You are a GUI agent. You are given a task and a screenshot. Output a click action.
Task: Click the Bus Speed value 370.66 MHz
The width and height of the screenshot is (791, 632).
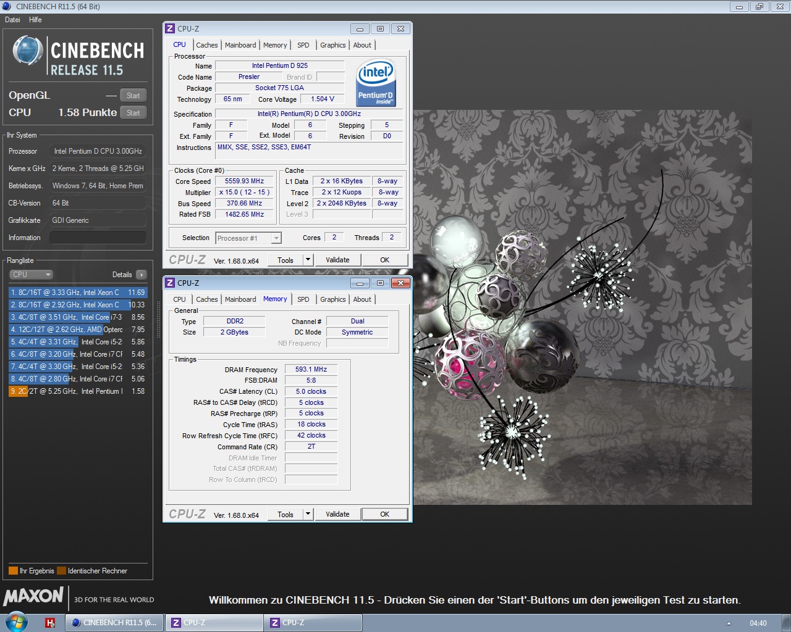[244, 204]
